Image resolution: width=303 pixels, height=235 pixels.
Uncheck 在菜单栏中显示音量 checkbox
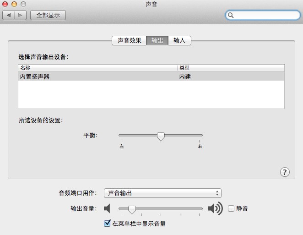[107, 224]
